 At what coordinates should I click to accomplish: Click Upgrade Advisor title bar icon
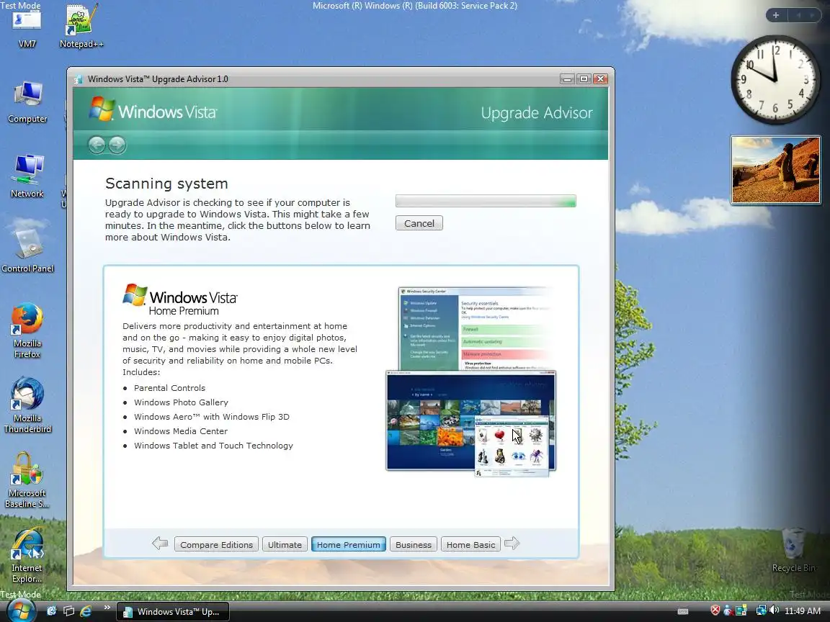79,79
